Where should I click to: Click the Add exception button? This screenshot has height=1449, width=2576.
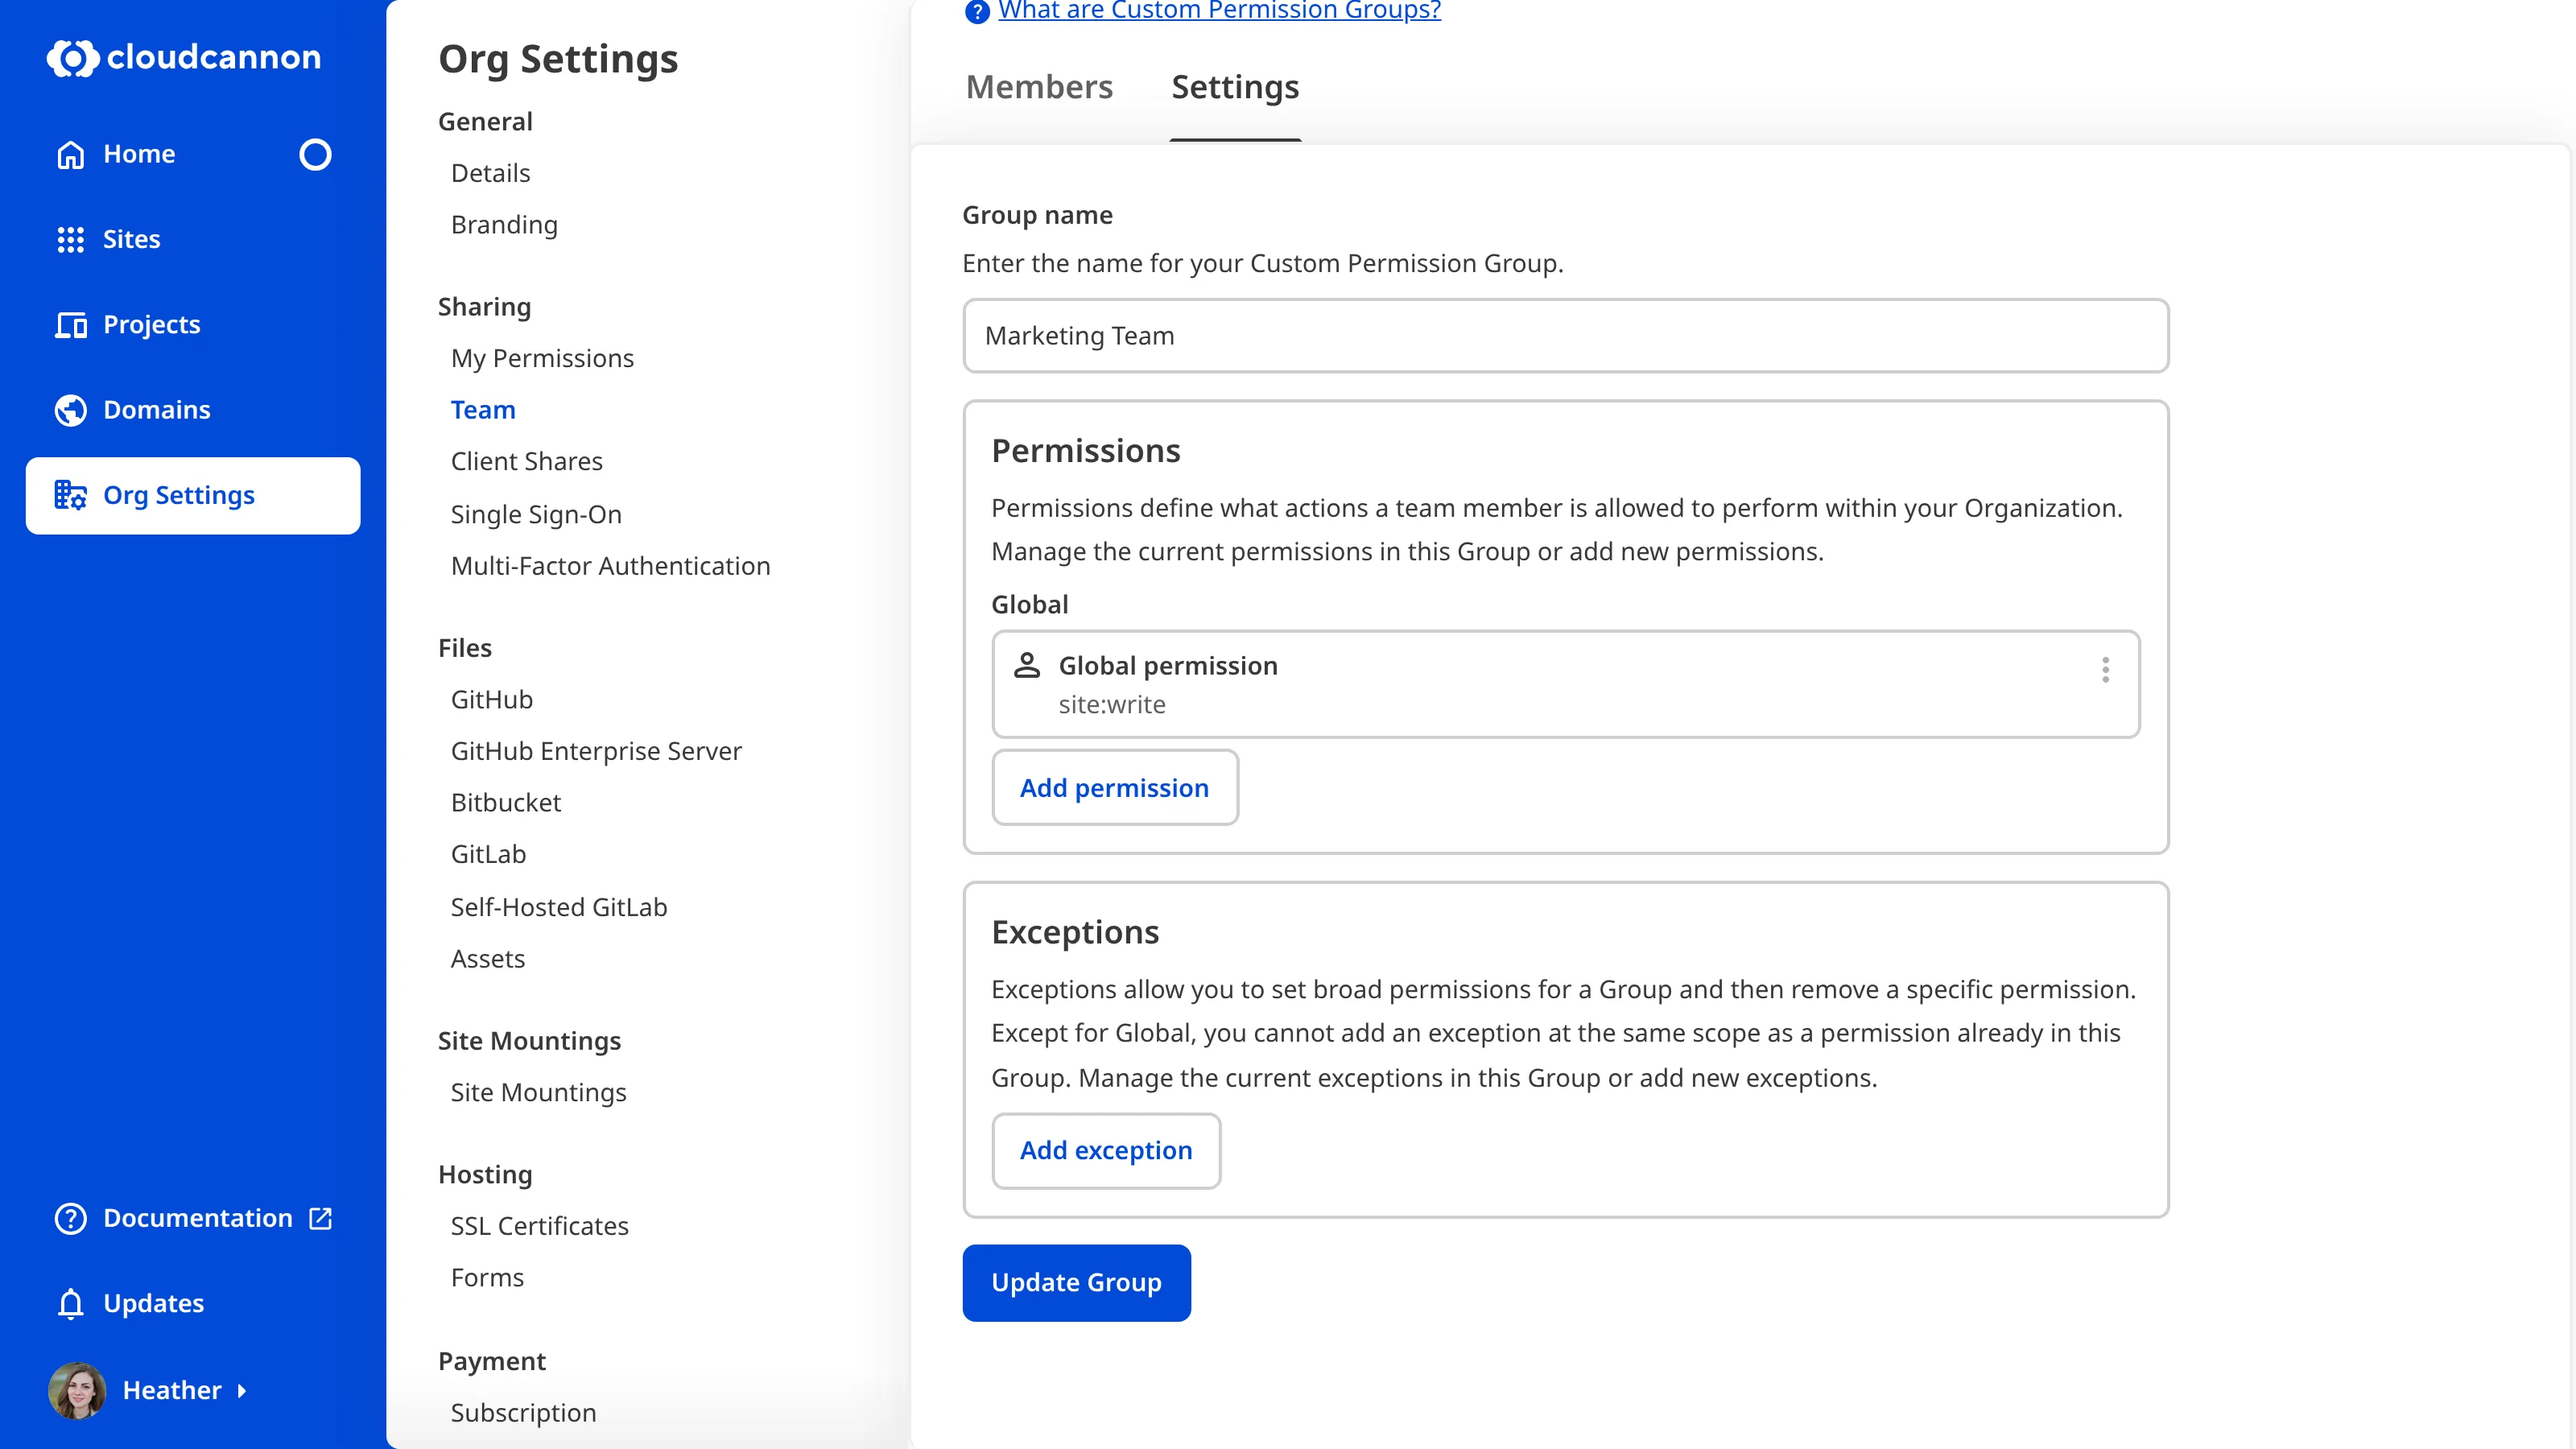pos(1106,1150)
